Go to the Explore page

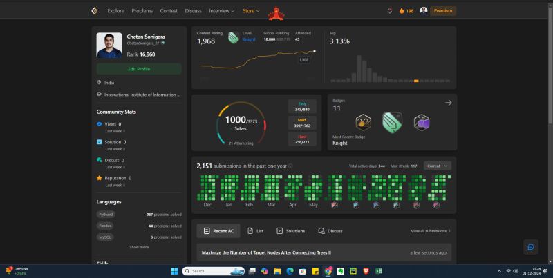pos(115,11)
